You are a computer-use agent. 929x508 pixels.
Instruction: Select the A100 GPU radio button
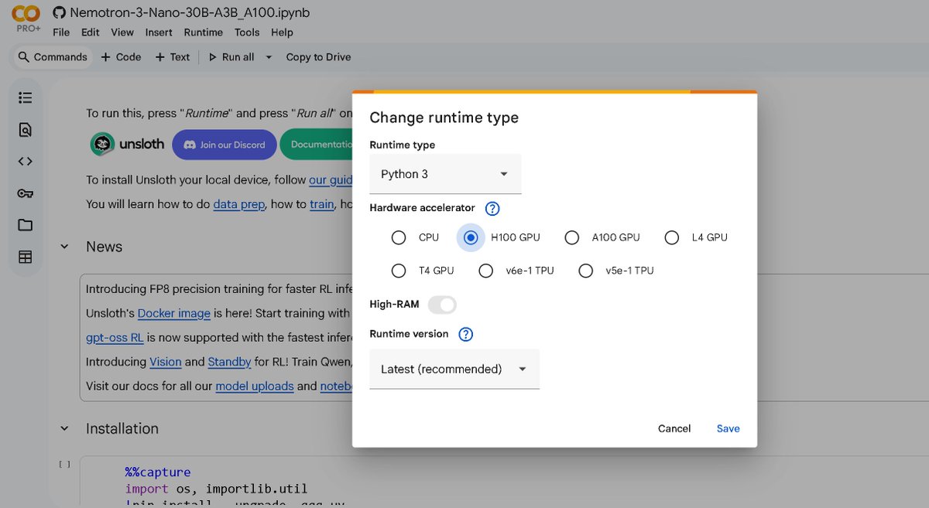tap(571, 237)
